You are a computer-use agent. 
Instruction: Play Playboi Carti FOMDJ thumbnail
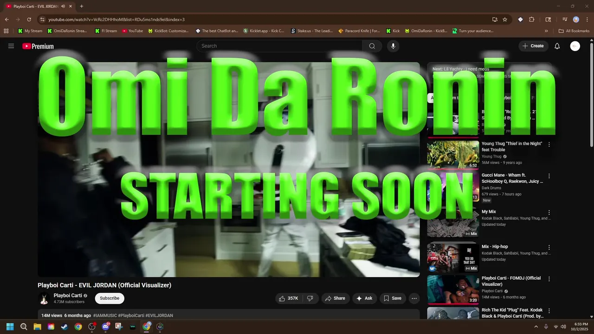tap(453, 289)
